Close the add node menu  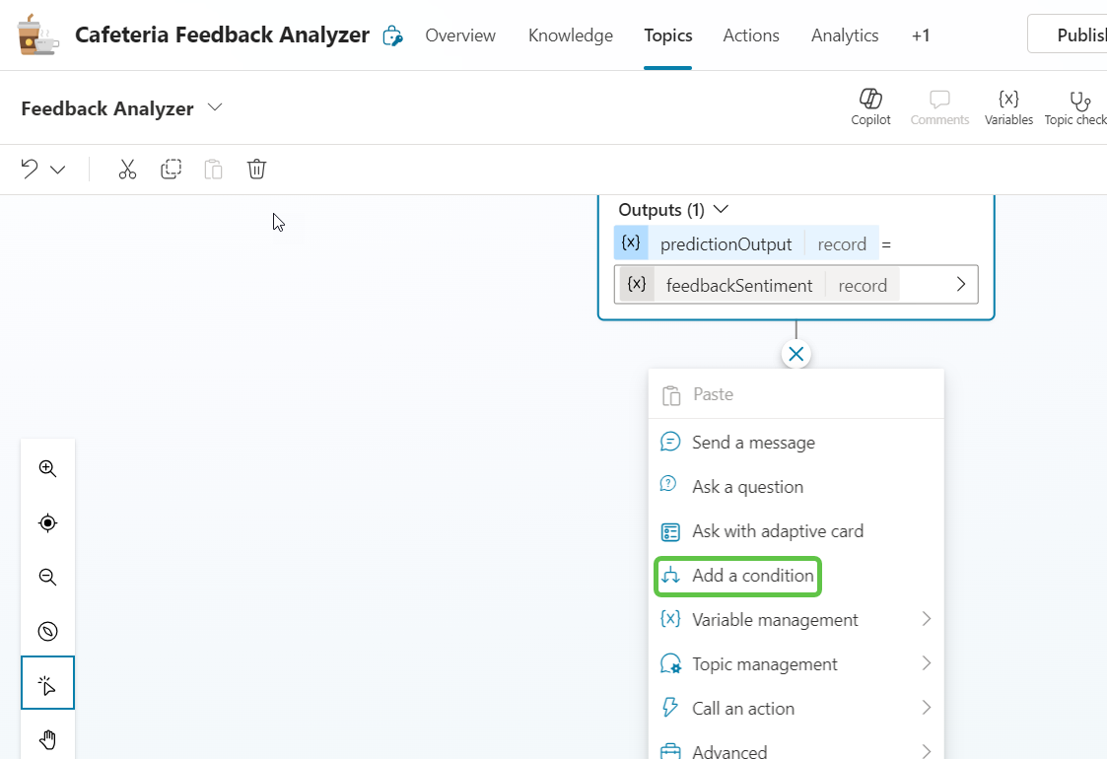796,354
